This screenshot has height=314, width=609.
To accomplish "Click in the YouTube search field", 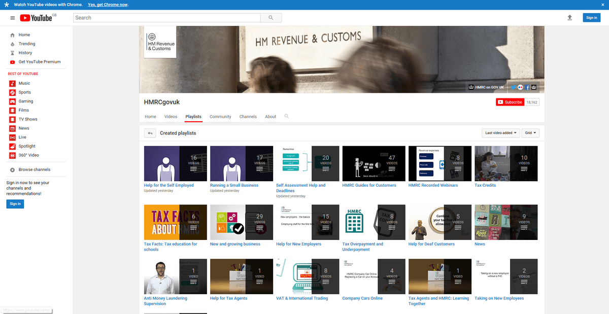I will (x=166, y=18).
